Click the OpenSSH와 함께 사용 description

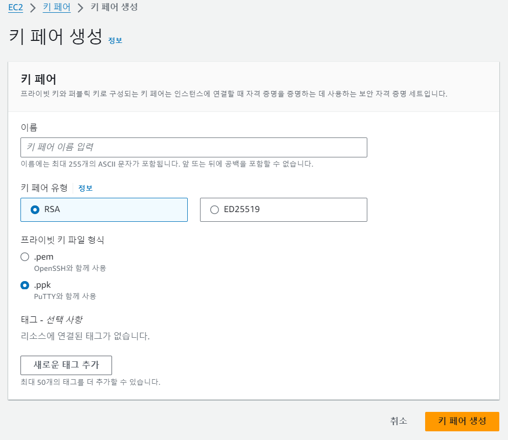click(70, 268)
